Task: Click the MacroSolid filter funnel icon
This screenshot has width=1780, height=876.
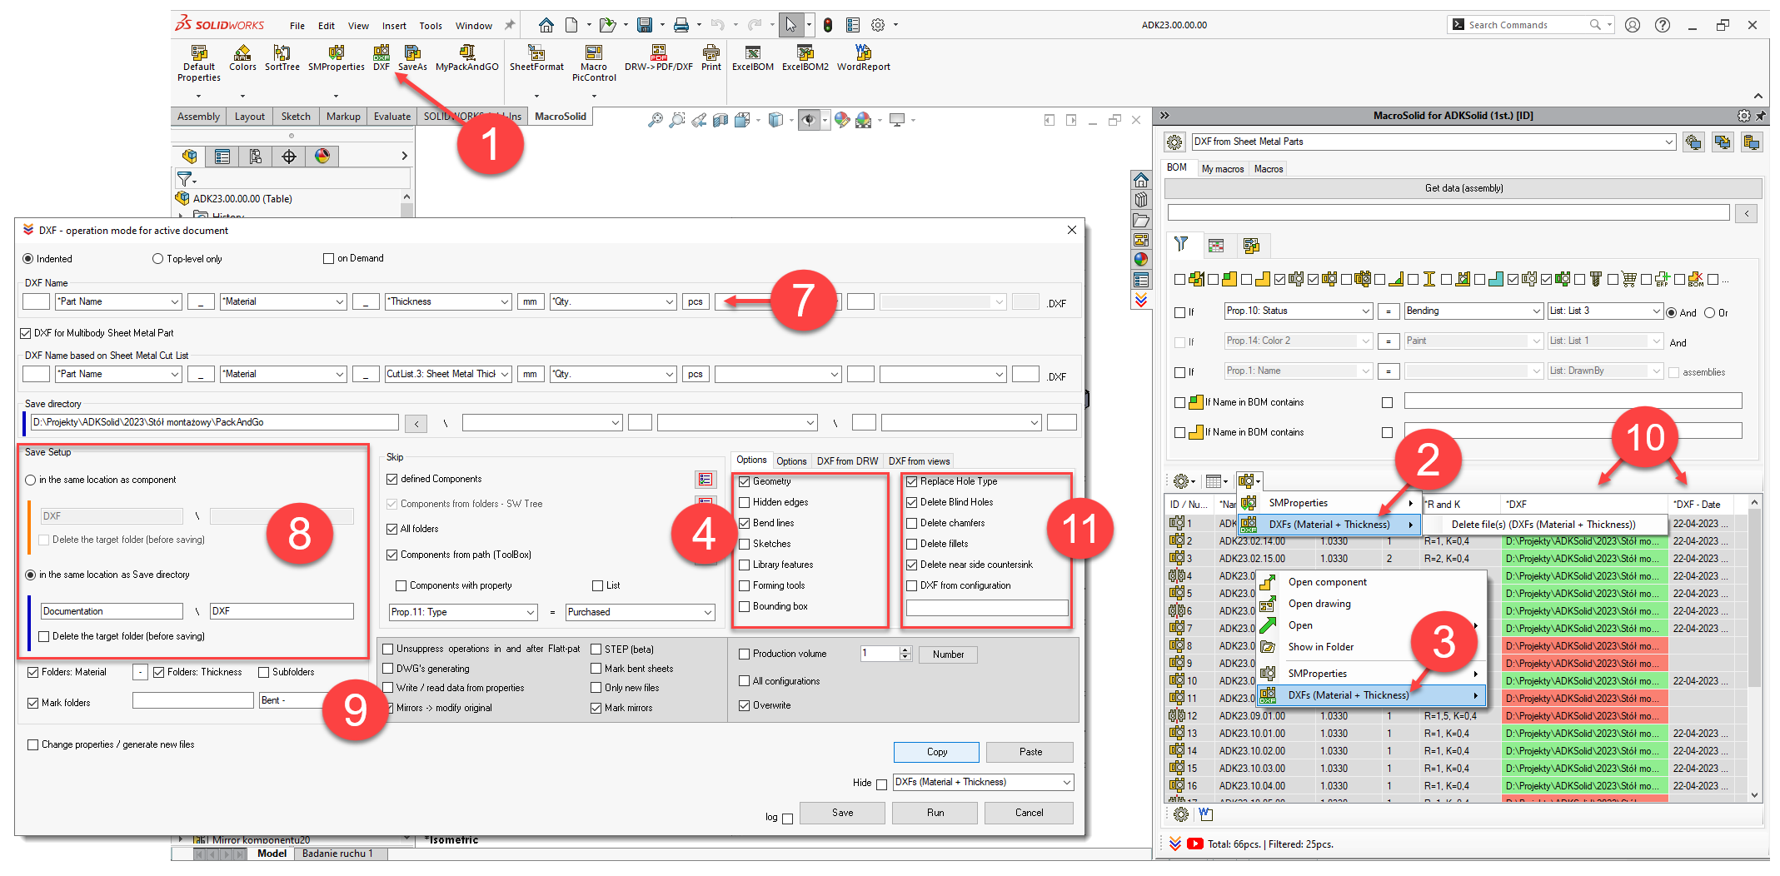Action: point(1181,244)
